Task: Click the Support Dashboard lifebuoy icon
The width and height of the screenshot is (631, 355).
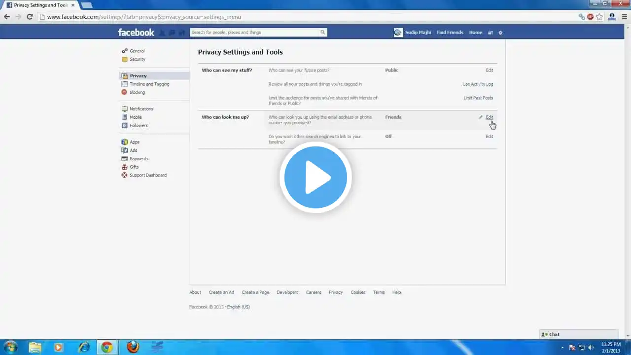Action: [125, 175]
